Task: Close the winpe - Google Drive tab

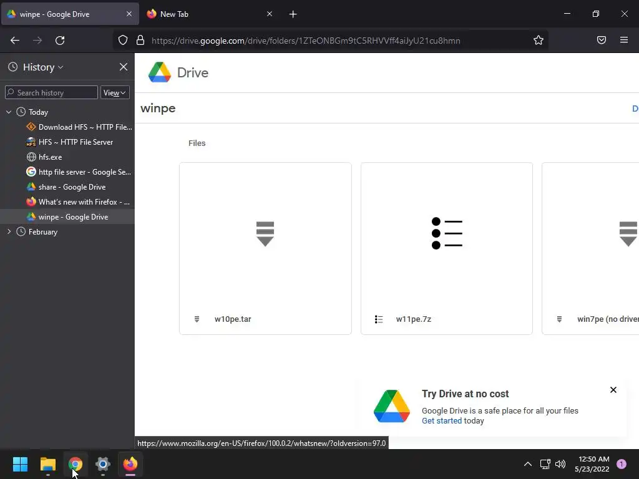Action: pyautogui.click(x=129, y=14)
